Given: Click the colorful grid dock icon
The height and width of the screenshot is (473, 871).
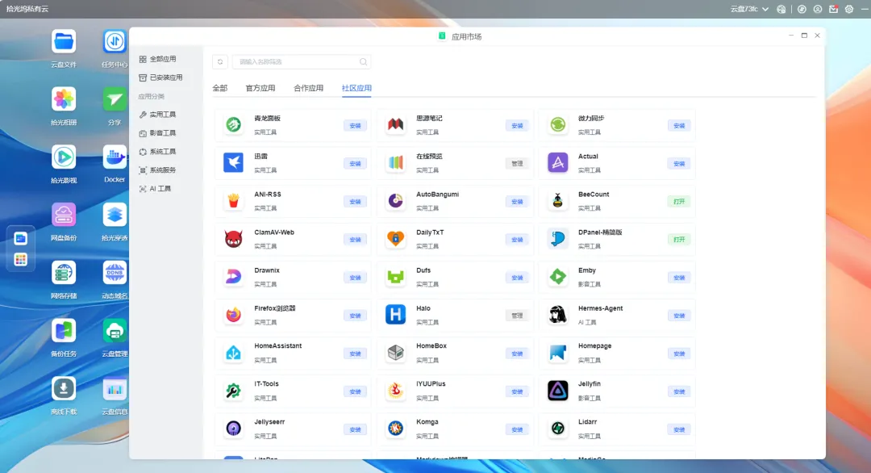Looking at the screenshot, I should point(20,260).
